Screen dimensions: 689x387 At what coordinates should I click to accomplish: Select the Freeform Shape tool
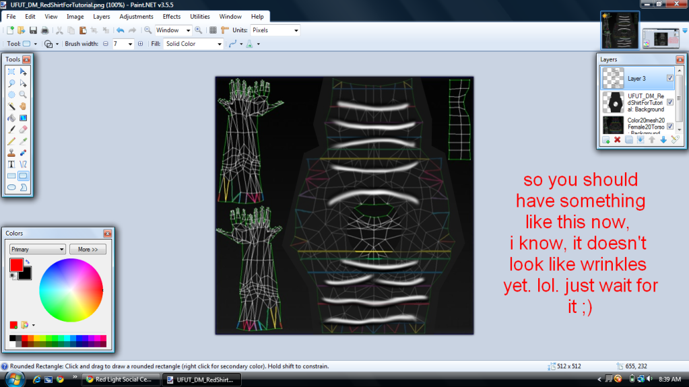coord(24,187)
